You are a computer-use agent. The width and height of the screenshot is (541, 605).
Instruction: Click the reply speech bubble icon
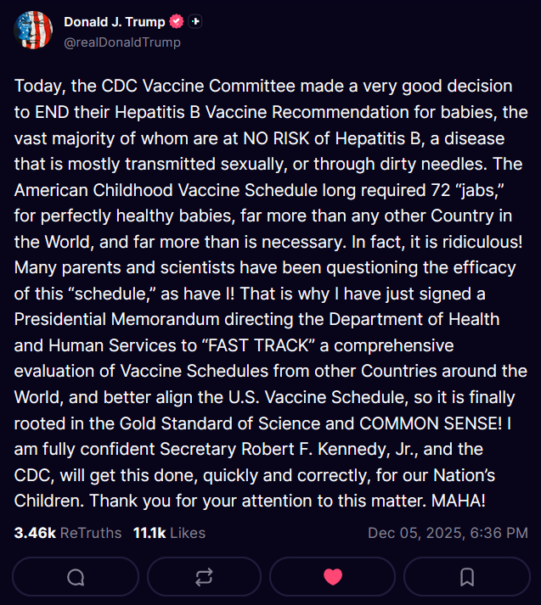click(x=76, y=577)
